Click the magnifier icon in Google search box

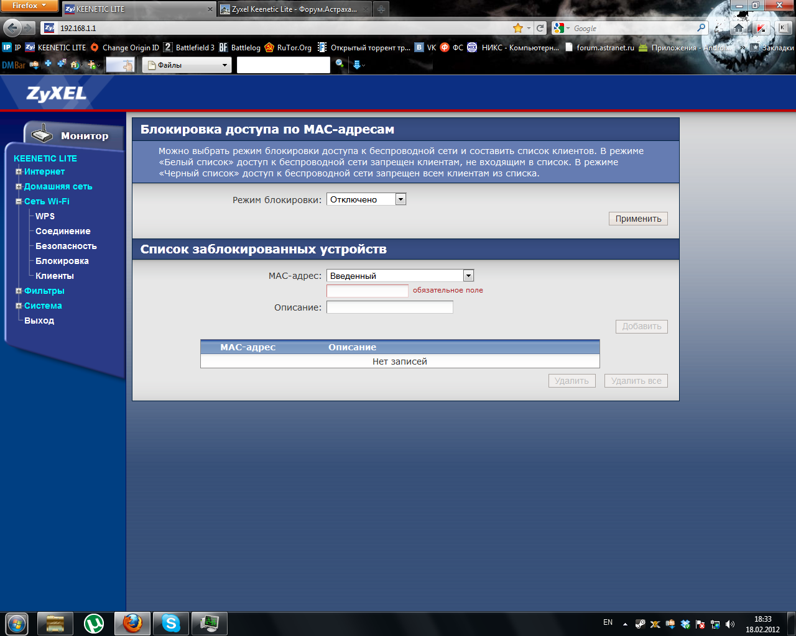pyautogui.click(x=701, y=28)
